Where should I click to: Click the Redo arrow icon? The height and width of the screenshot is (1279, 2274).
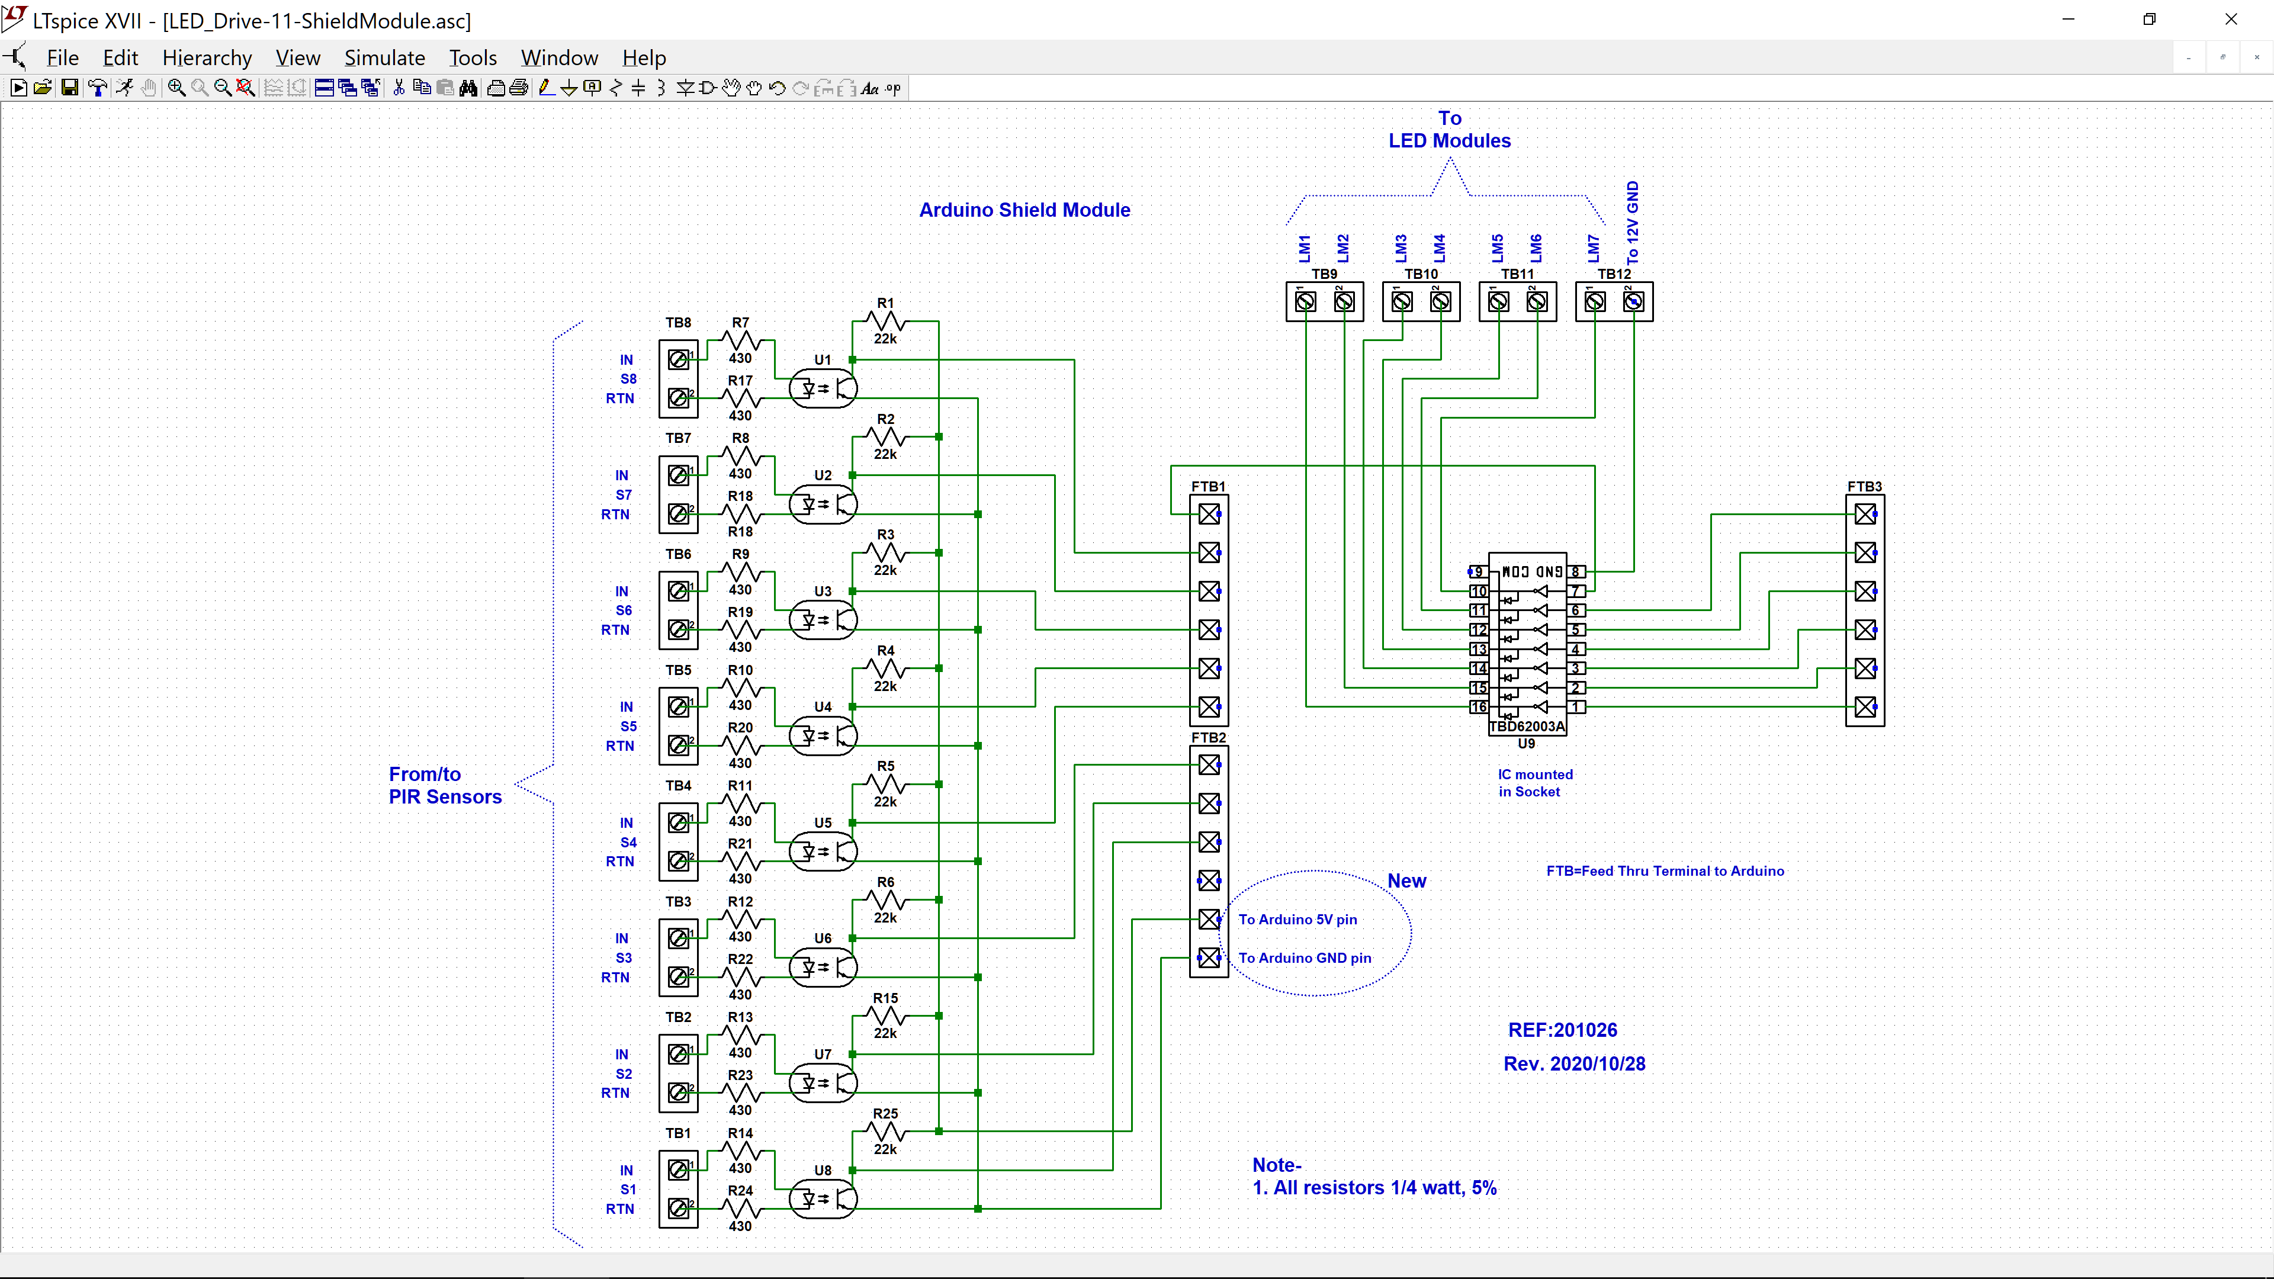coord(800,88)
